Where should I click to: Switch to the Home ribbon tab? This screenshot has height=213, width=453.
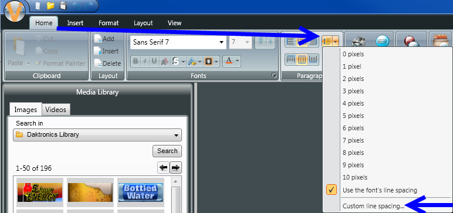tap(44, 23)
